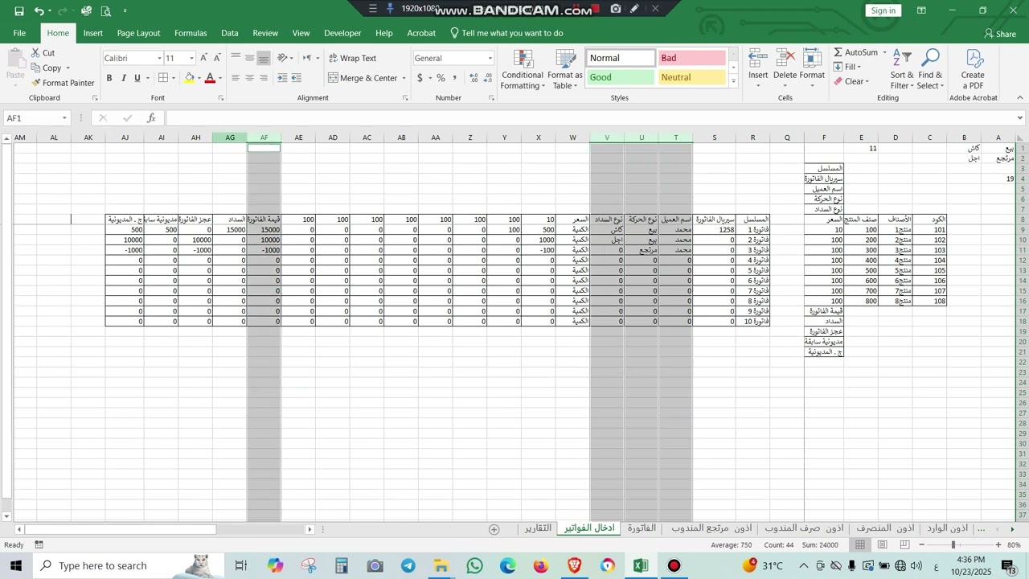Open the Developer ribbon tab

point(342,33)
